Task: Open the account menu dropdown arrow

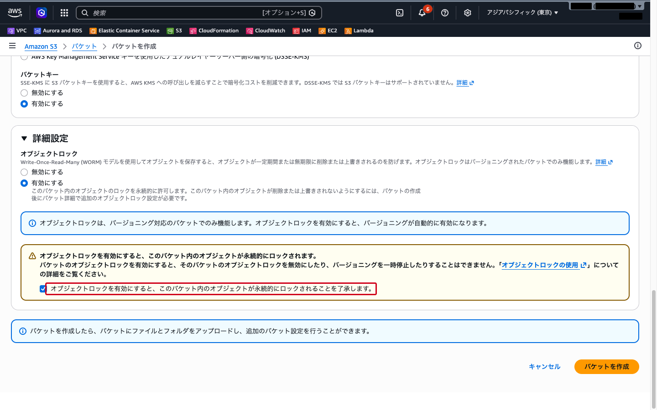Action: (x=640, y=6)
